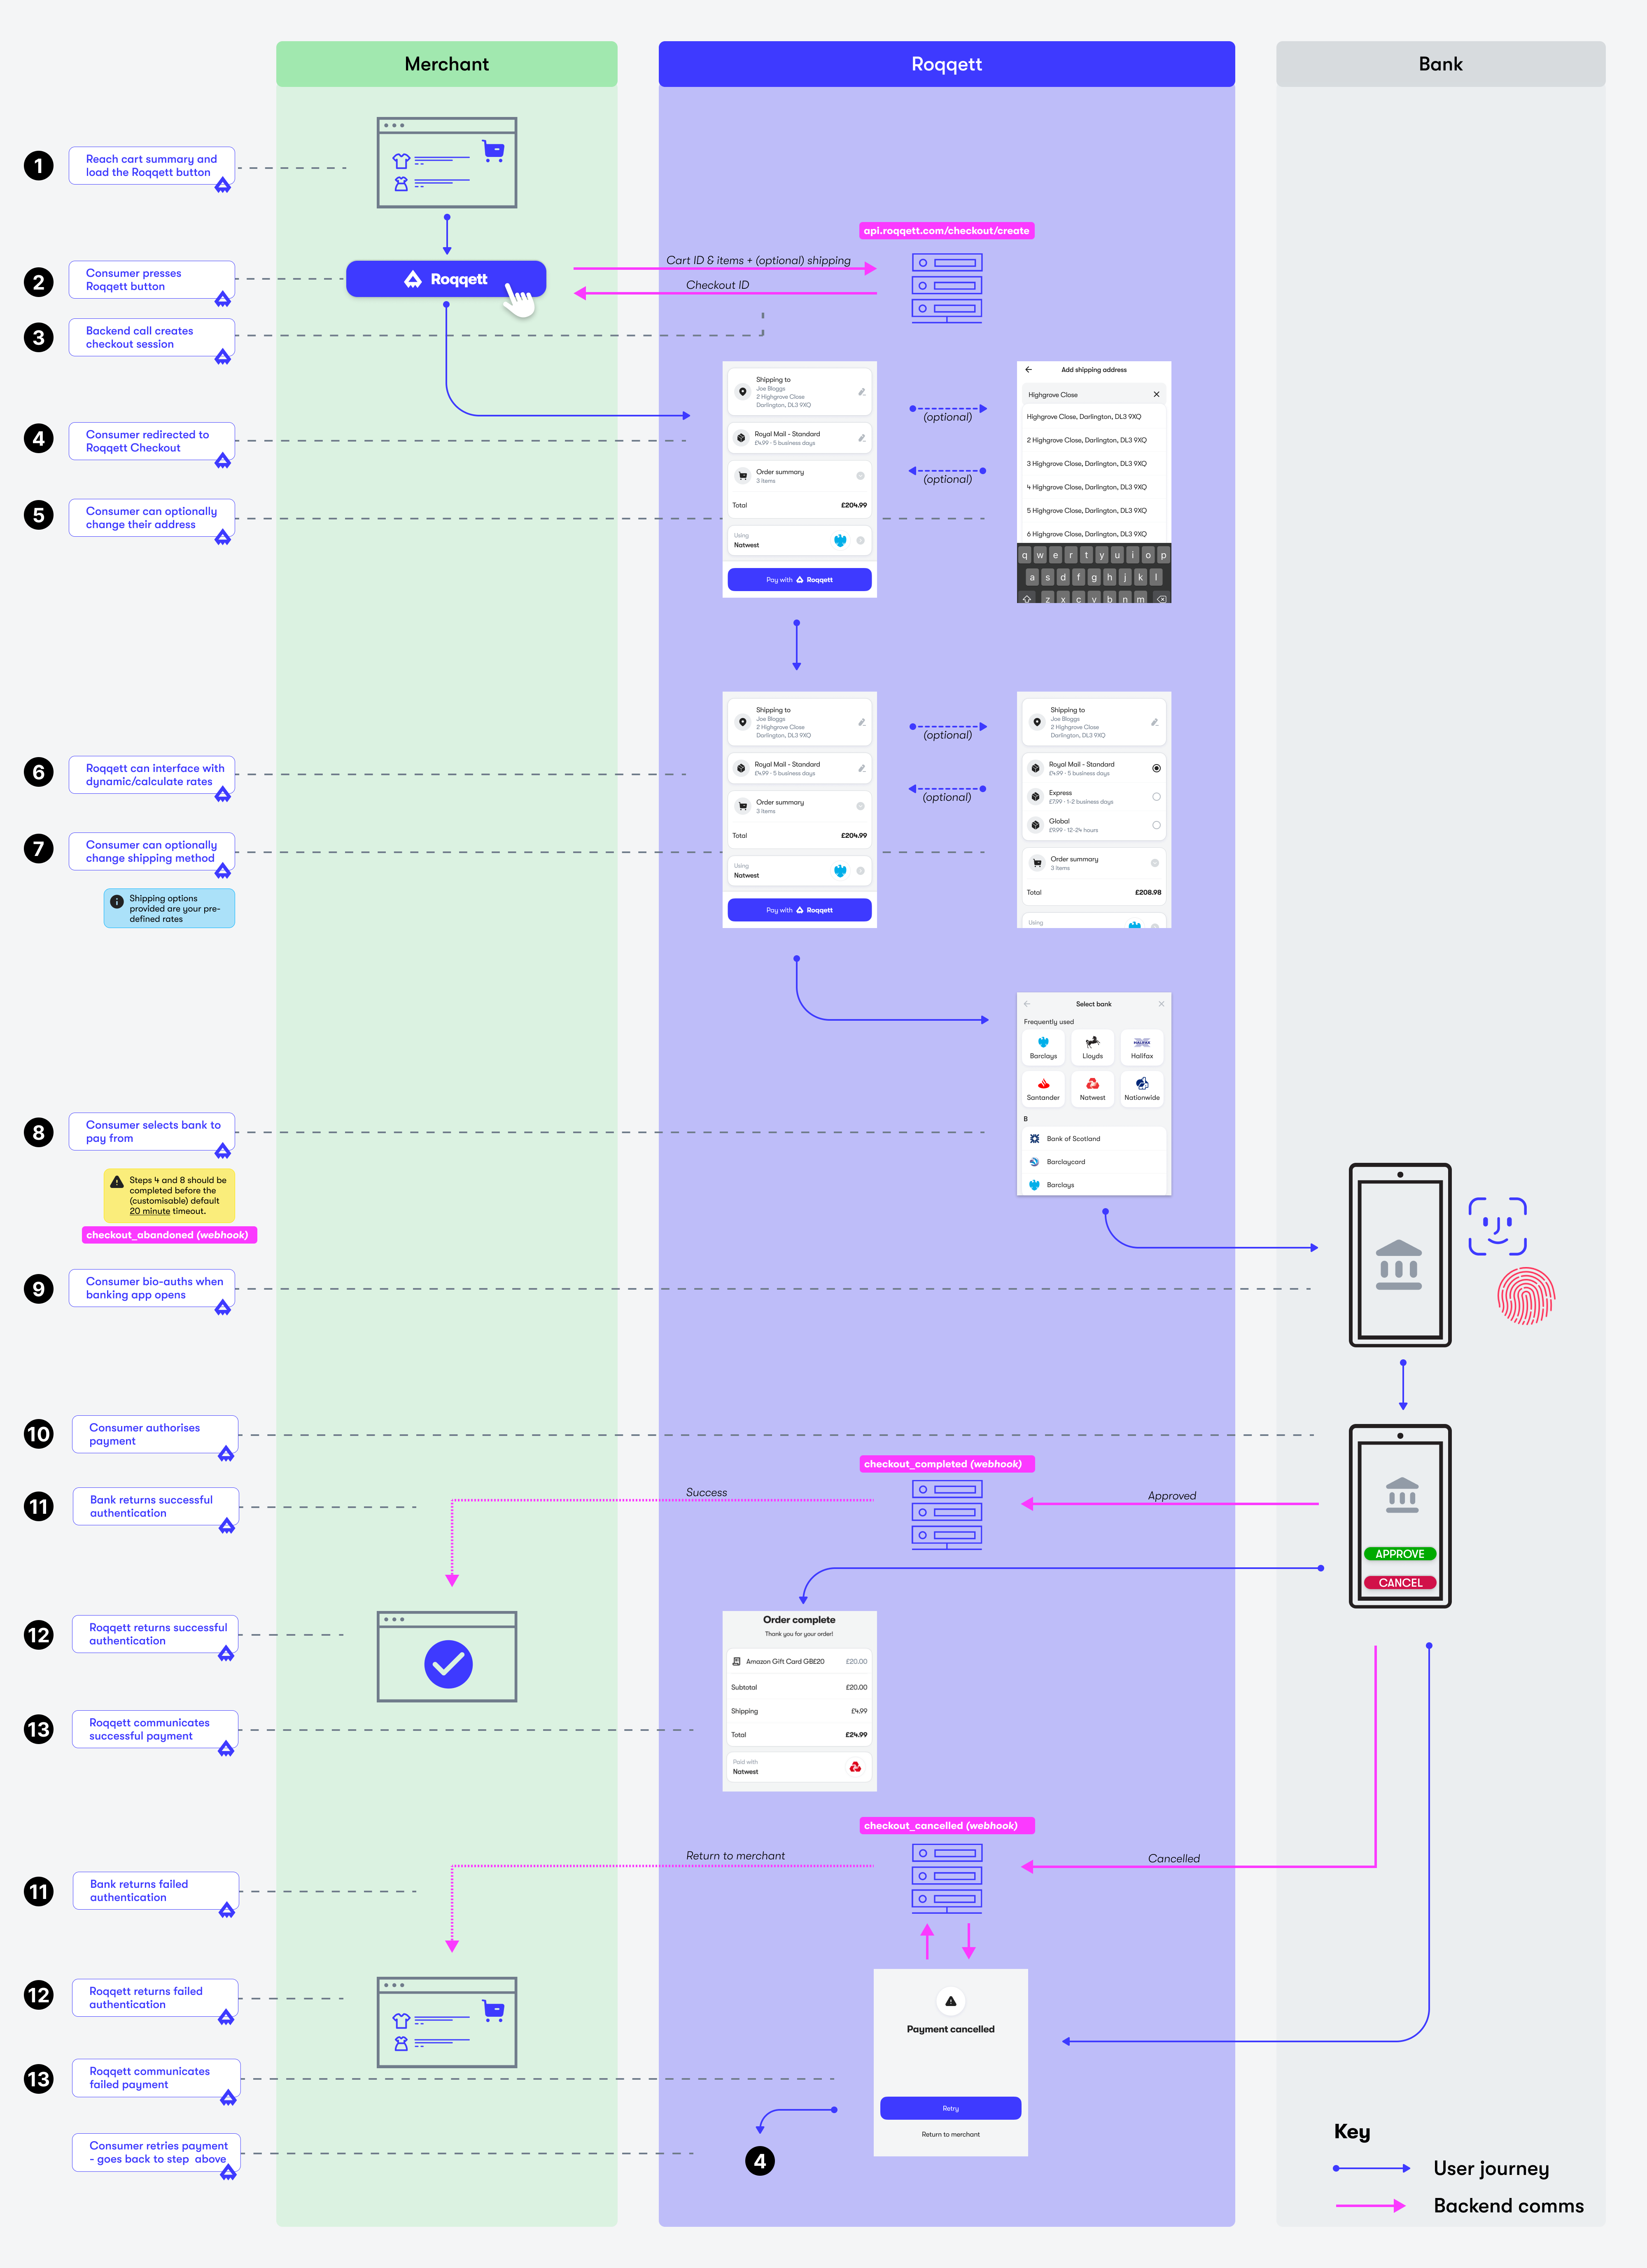Viewport: 1647px width, 2268px height.
Task: Pick the Halifax bank tile
Action: (1141, 1047)
